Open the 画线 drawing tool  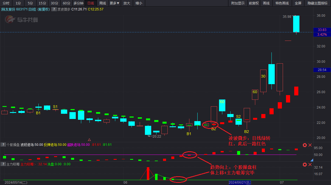click(x=266, y=3)
